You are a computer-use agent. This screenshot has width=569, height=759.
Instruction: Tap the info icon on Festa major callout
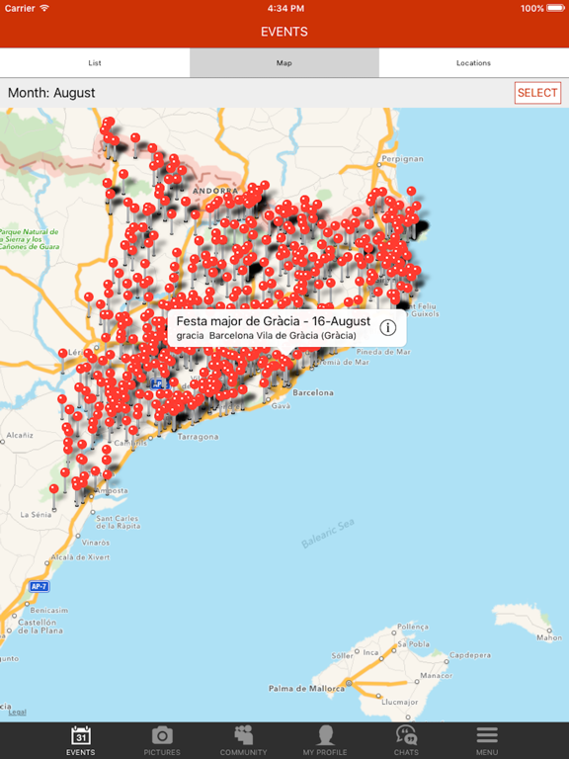pos(387,328)
